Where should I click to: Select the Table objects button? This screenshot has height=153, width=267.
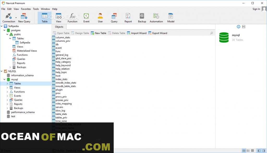coord(45,18)
